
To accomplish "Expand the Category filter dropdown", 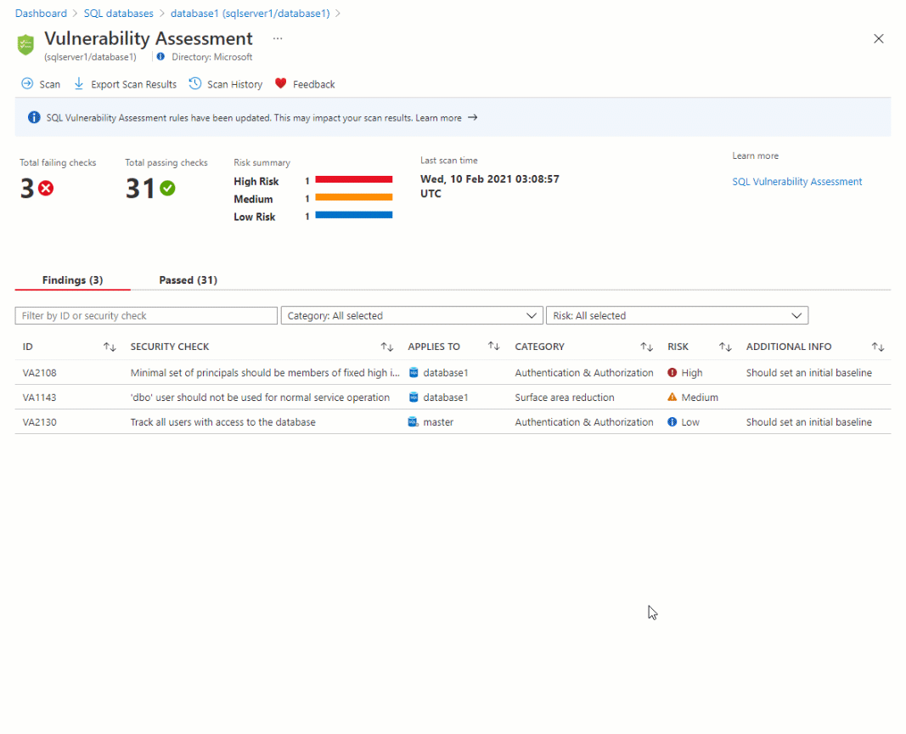I will 412,316.
